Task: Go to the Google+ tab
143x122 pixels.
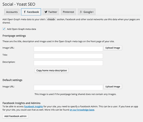Action: [87, 12]
